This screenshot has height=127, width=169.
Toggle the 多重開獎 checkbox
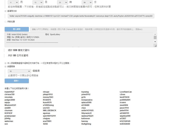point(6,67)
